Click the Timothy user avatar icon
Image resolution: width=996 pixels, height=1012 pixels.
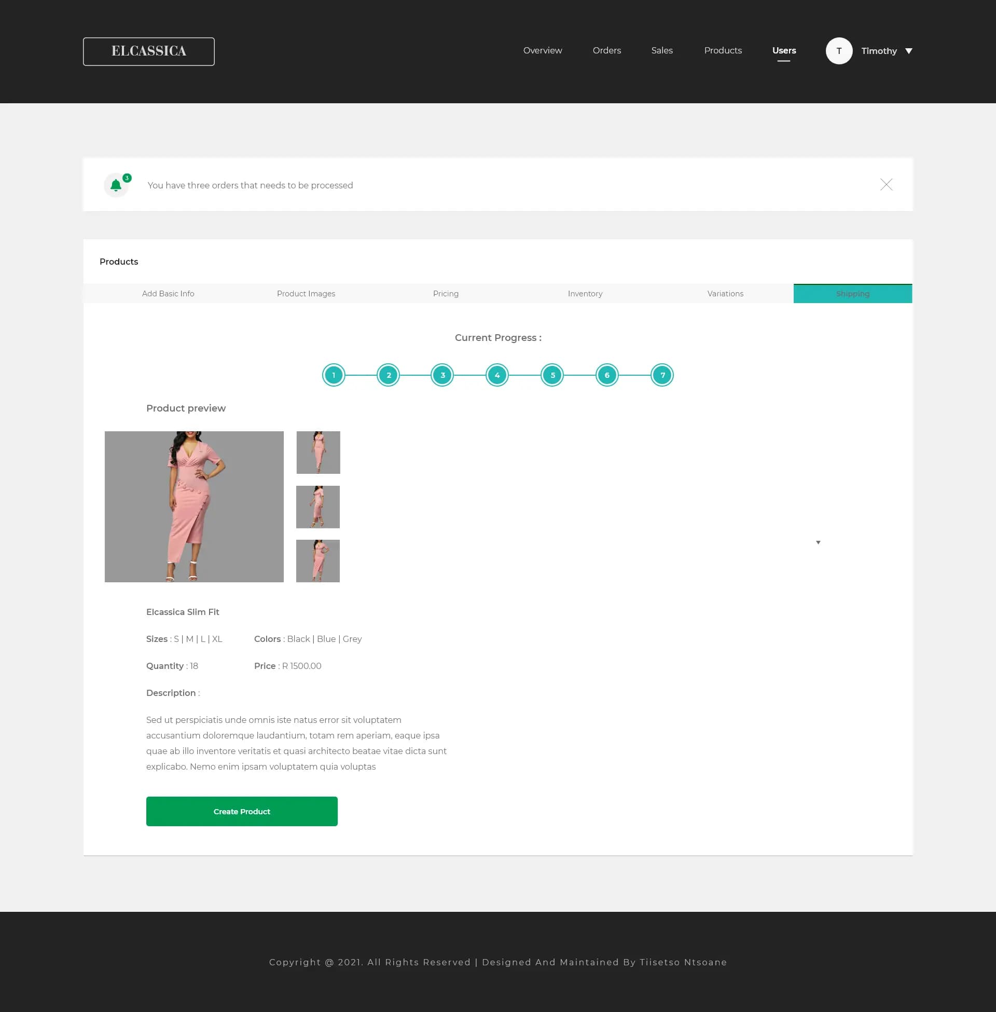839,50
